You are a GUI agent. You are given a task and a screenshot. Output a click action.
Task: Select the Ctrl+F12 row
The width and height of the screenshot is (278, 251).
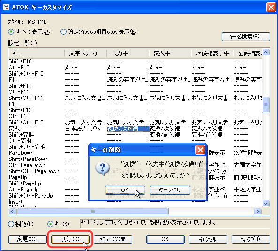point(135,116)
